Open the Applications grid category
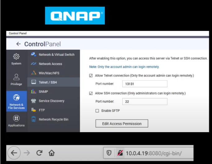 pyautogui.click(x=16, y=121)
